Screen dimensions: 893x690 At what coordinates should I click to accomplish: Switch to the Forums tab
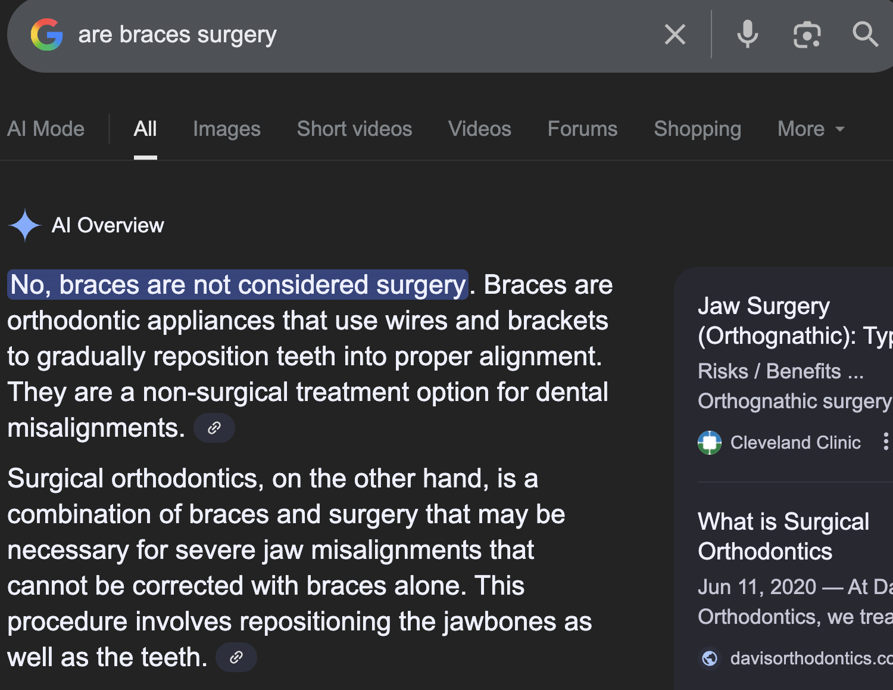(582, 129)
